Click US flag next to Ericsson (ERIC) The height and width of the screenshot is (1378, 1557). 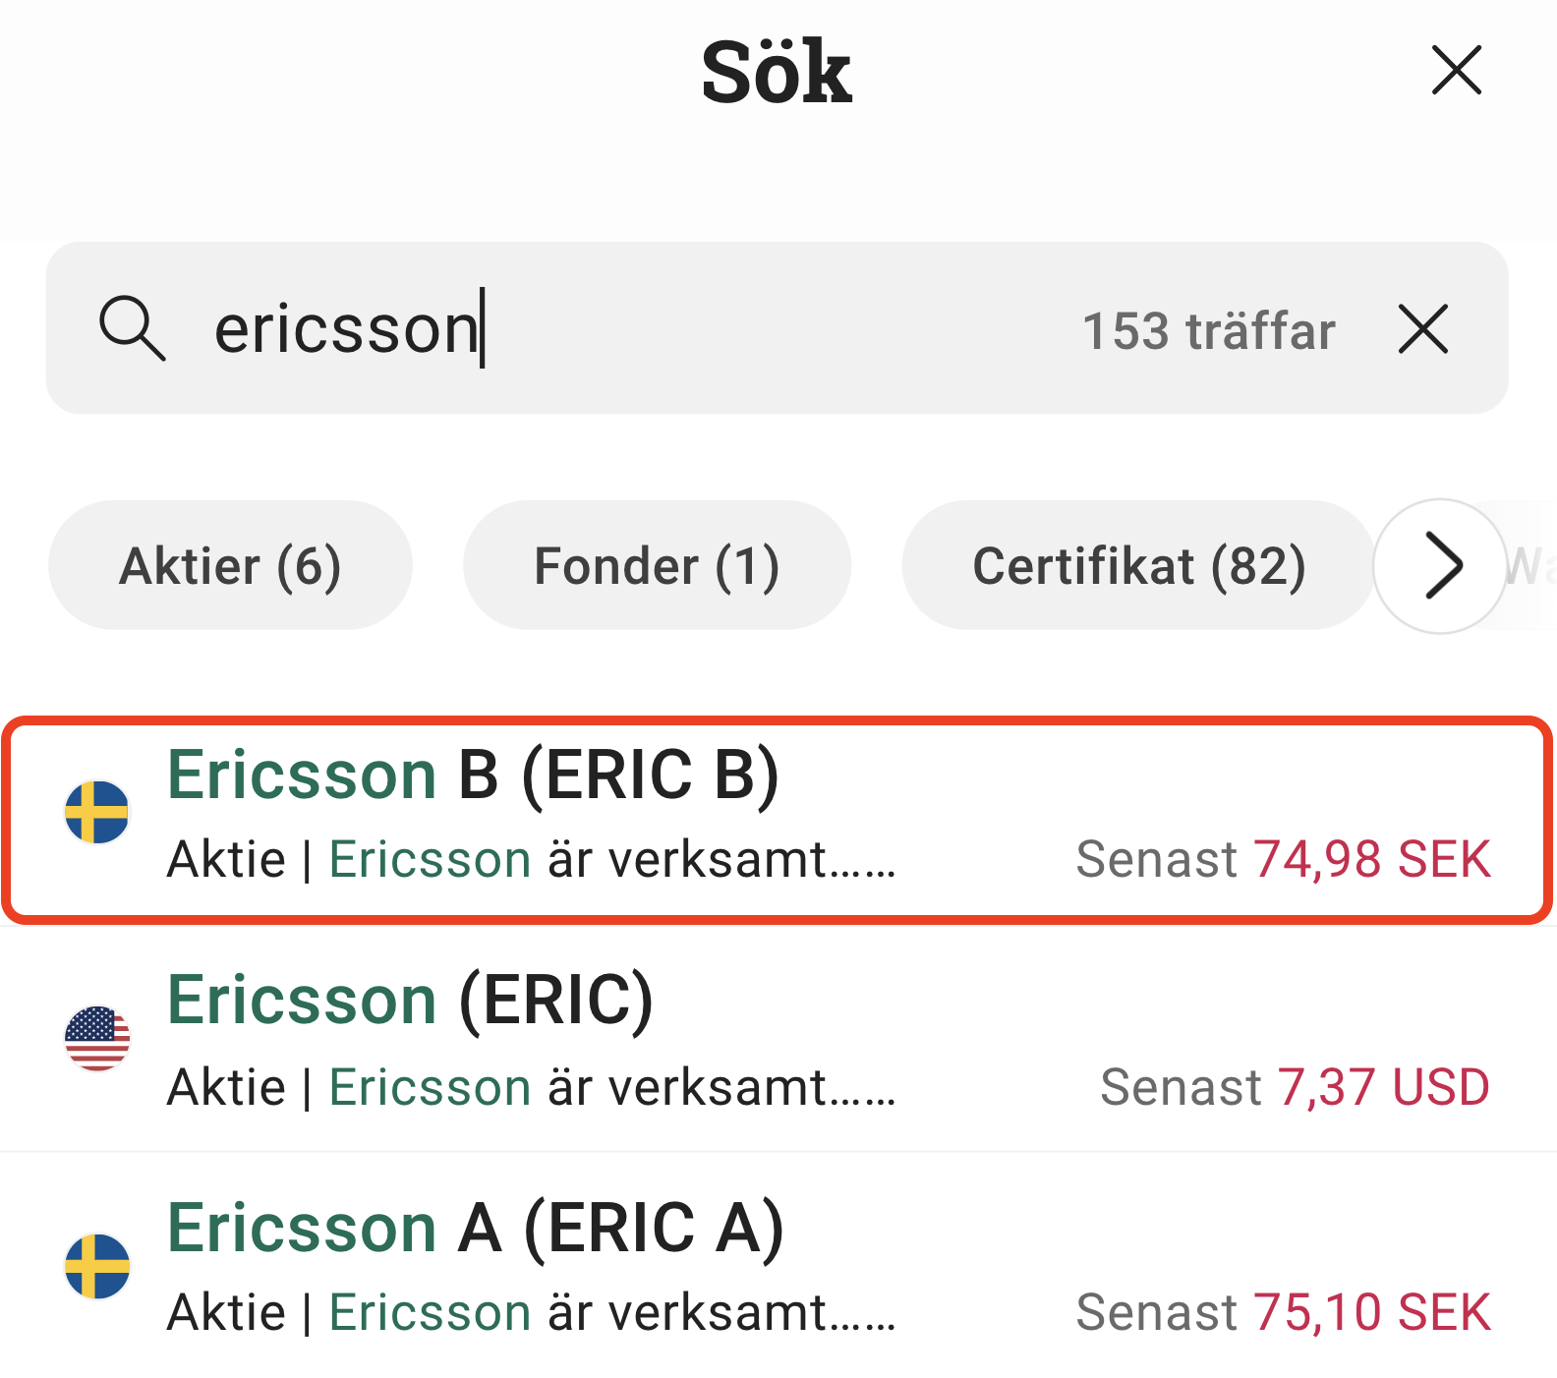[97, 1038]
